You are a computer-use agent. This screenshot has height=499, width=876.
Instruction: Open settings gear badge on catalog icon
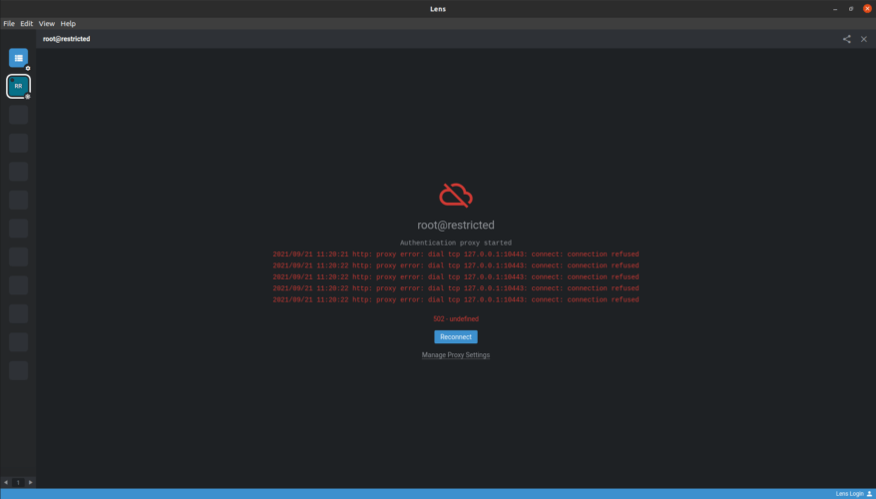[x=28, y=68]
